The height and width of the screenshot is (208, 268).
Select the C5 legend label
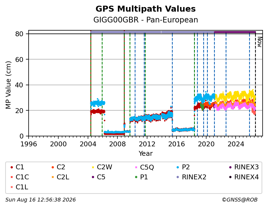(x=101, y=177)
